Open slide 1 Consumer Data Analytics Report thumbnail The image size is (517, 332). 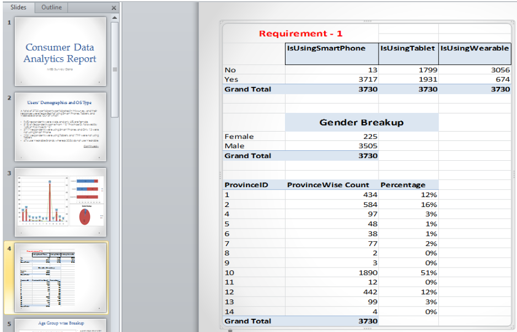click(60, 51)
